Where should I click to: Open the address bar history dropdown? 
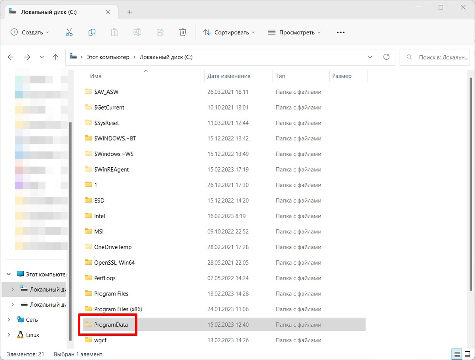[x=370, y=57]
